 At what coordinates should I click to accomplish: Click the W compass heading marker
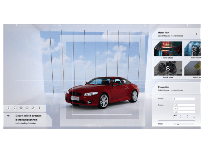coord(16,26)
